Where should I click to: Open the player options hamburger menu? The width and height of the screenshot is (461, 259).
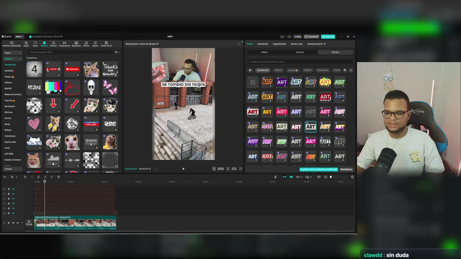(x=239, y=44)
